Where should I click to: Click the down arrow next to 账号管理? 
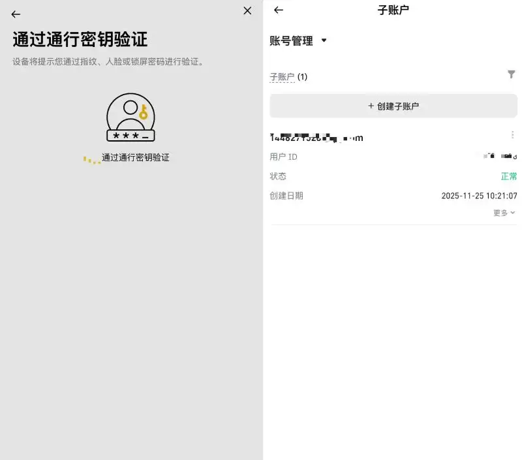(325, 40)
